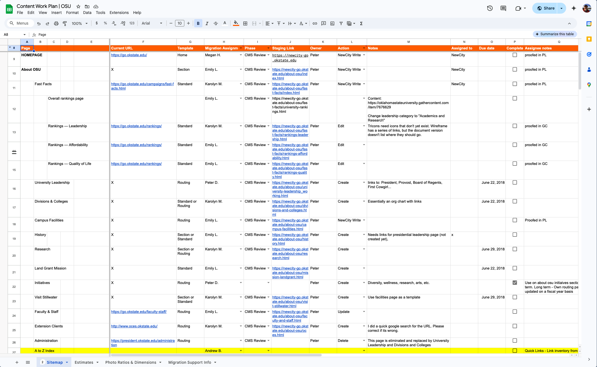The width and height of the screenshot is (597, 367).
Task: Open Sitemap tab options arrow
Action: pos(67,362)
